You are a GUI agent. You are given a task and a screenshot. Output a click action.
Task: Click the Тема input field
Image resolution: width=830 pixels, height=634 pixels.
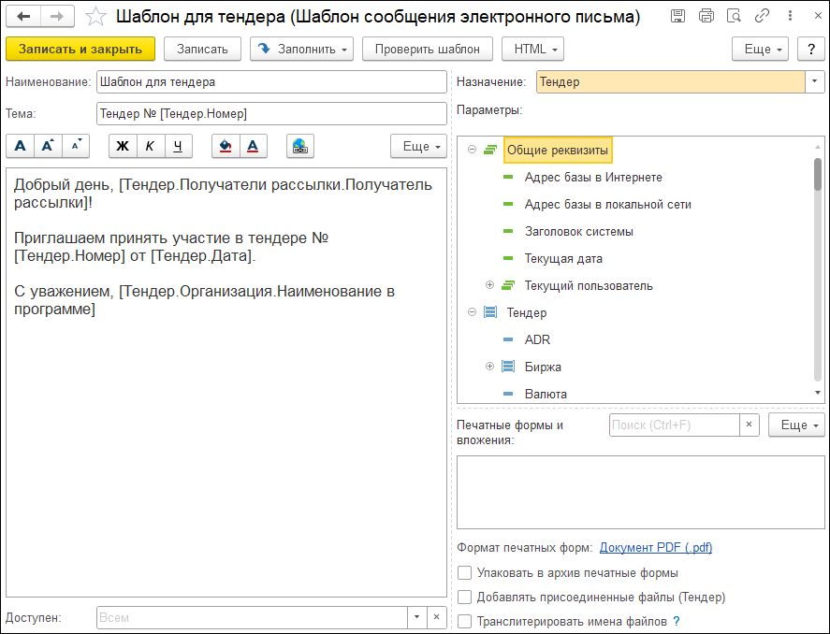coord(271,114)
